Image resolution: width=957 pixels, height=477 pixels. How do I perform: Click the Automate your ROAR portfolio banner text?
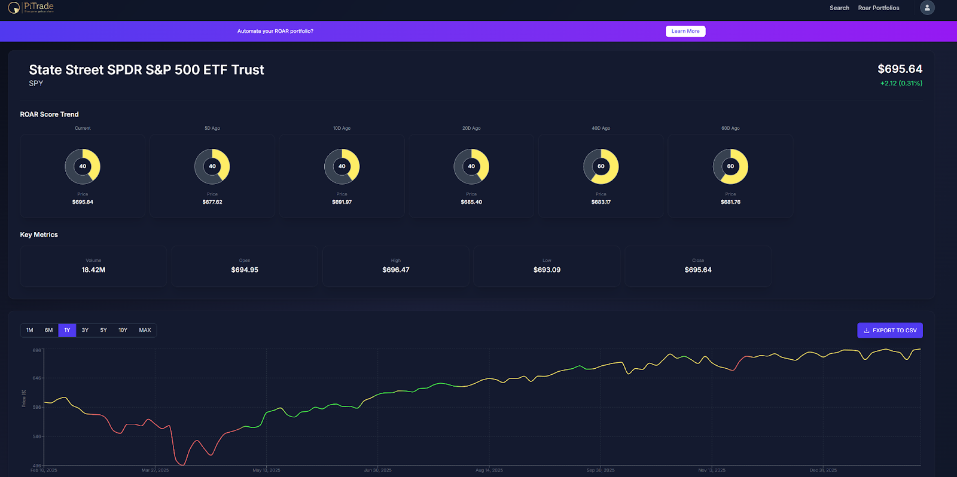point(275,31)
